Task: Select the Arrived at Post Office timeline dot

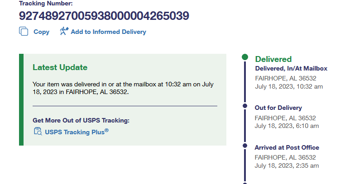Action: (x=245, y=146)
